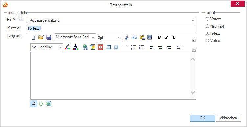Paste from clipboard icon
The image size is (247, 127).
[x=142, y=37]
